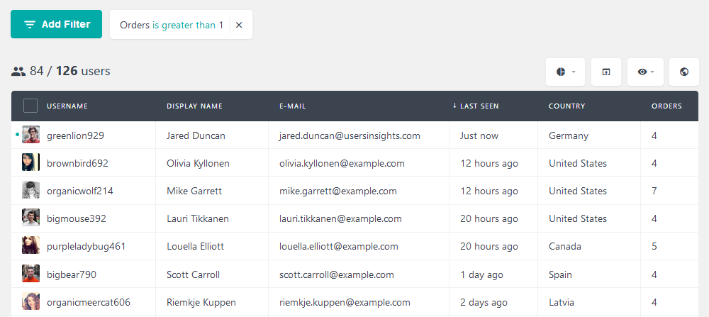Open username greenlion929
Viewport: 709px width, 317px height.
pos(76,135)
